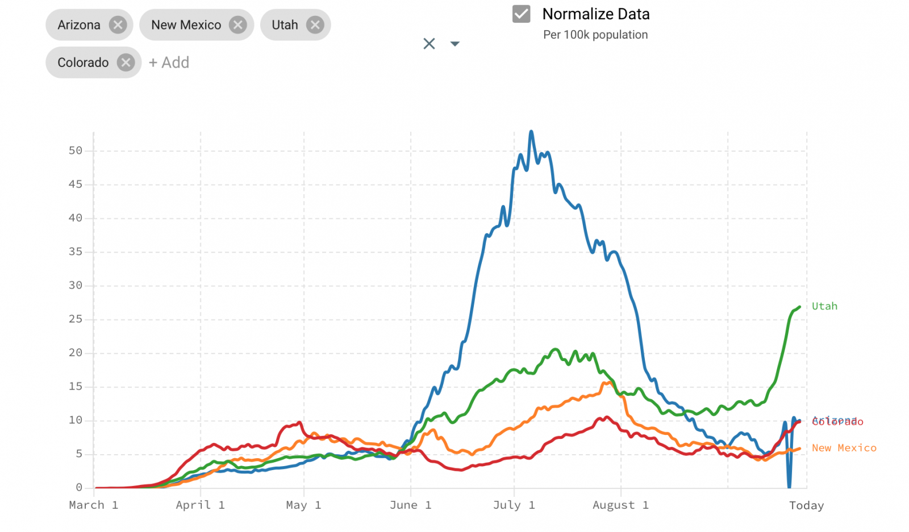Click the Normalize Data label text
This screenshot has height=532, width=909.
pos(595,14)
